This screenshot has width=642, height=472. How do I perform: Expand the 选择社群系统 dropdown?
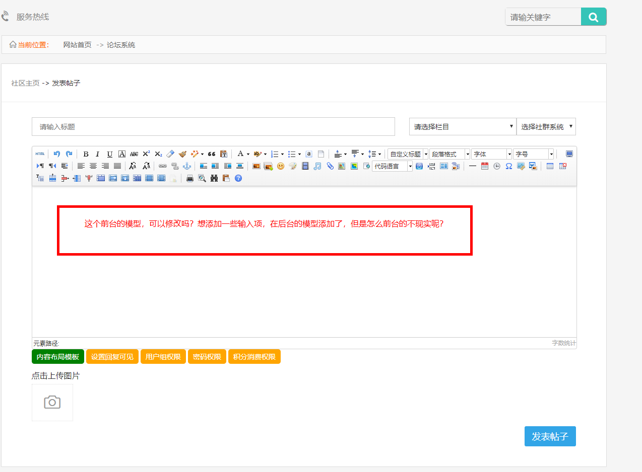(546, 127)
